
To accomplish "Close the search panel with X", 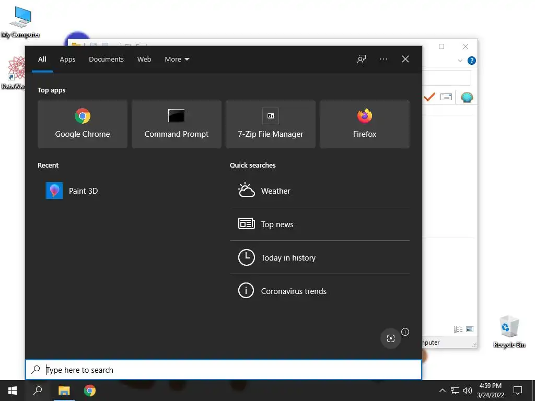I will [405, 59].
